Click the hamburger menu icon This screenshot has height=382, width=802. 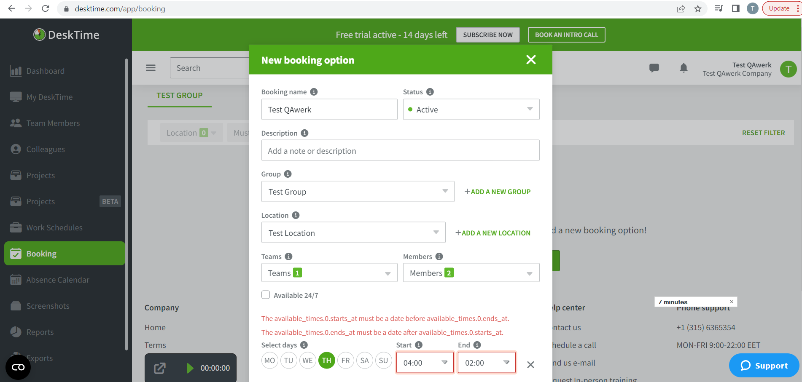151,68
